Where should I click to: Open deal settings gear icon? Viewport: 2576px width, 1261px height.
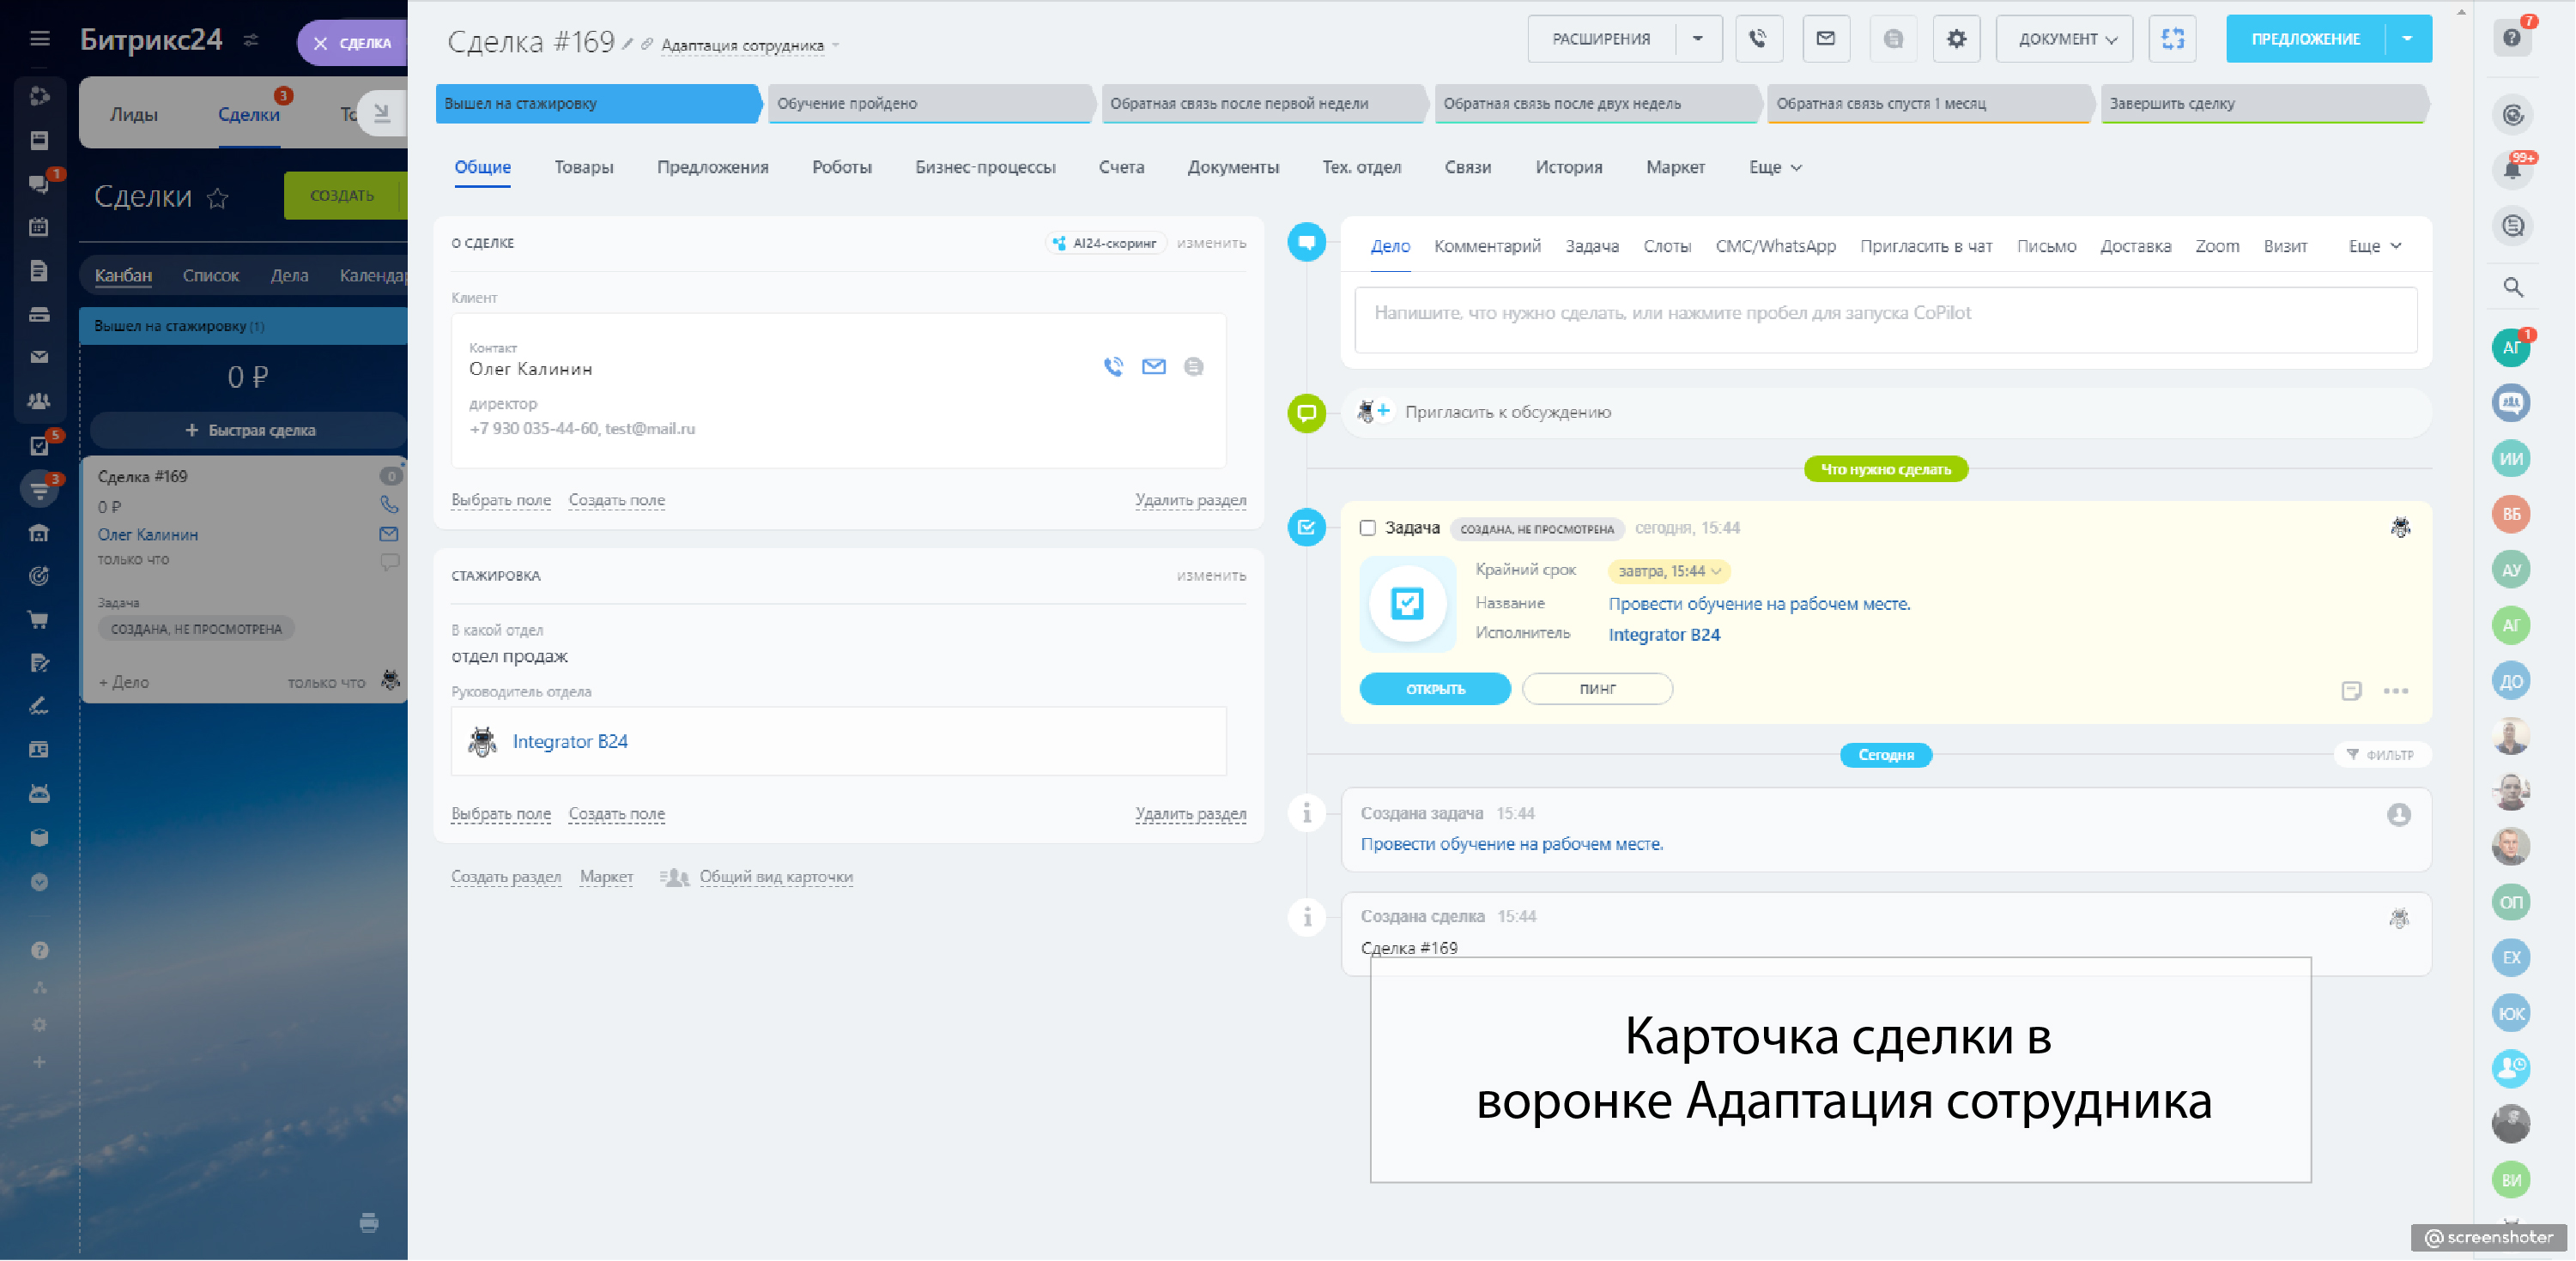coord(1956,39)
